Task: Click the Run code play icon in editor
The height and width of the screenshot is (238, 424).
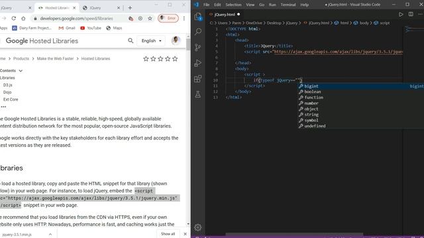Action: (x=401, y=15)
